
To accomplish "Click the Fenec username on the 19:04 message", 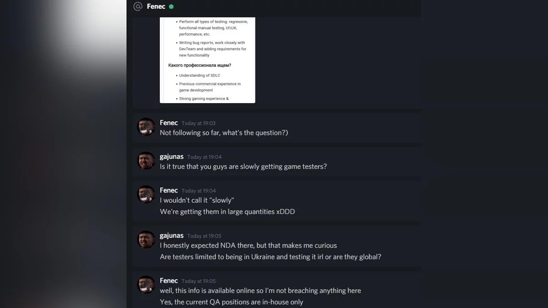I will click(169, 190).
